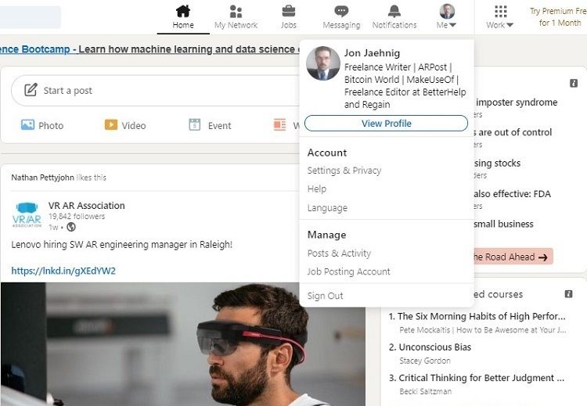Open the lnkd.in/gXEdYW2 link
The height and width of the screenshot is (406, 587).
63,271
